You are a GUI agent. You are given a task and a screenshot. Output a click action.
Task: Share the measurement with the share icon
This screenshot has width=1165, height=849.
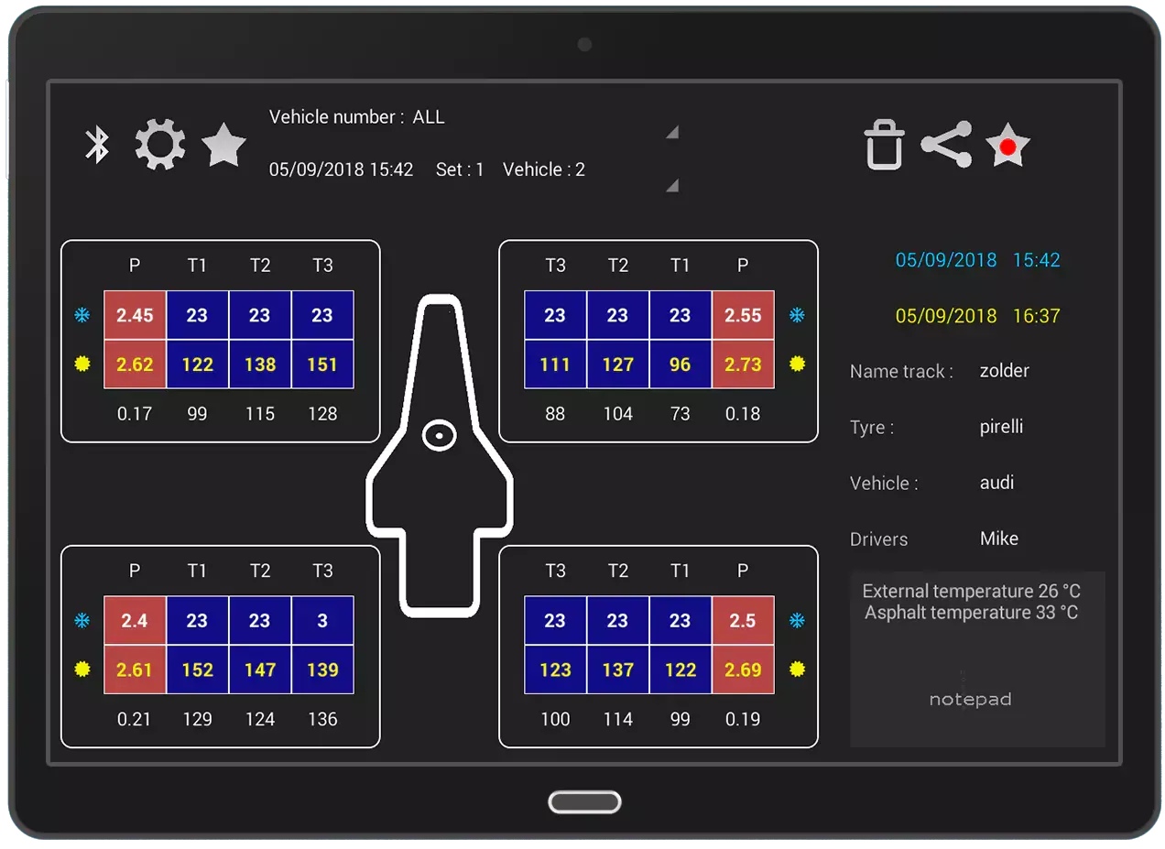(x=946, y=146)
